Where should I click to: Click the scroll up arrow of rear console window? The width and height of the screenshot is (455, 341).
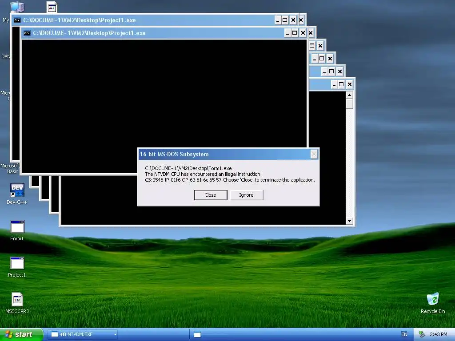(349, 95)
